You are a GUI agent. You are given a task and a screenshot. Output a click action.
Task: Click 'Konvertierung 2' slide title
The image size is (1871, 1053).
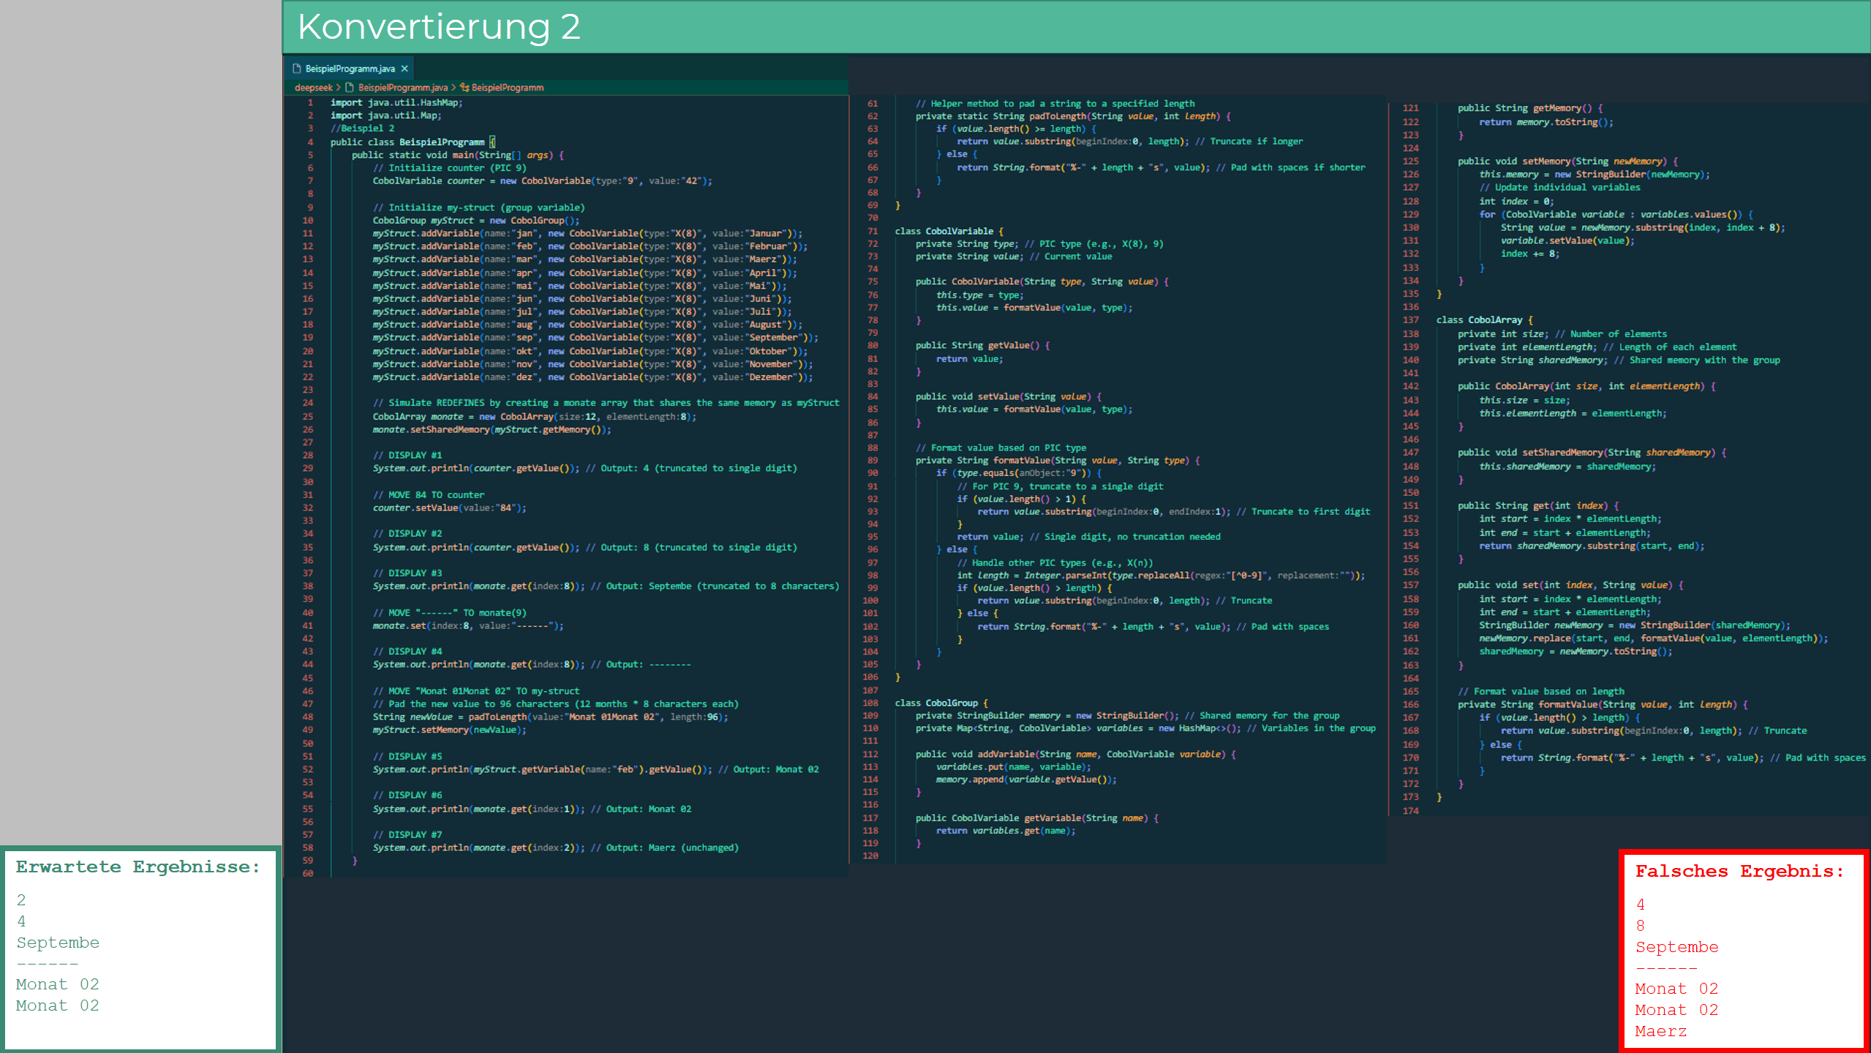(x=439, y=27)
